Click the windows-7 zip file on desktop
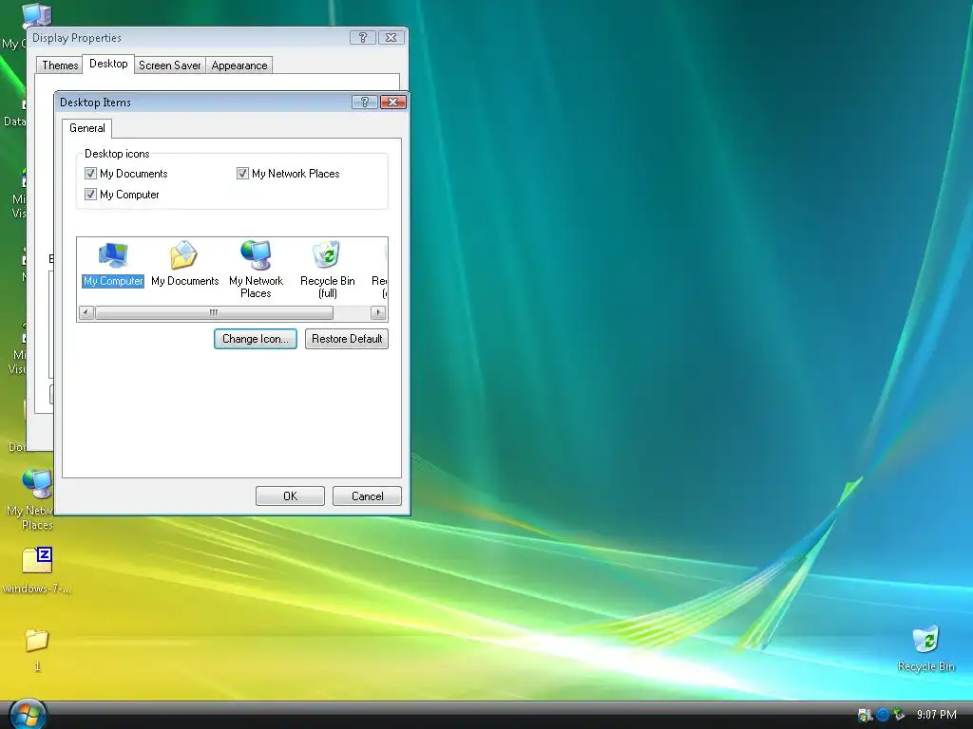This screenshot has height=729, width=973. [37, 570]
